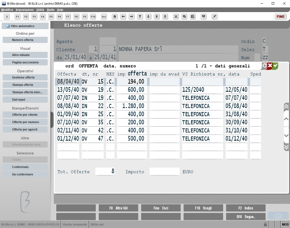290x228 pixels.
Task: Click the right arrow toolbar icon
Action: [132, 17]
